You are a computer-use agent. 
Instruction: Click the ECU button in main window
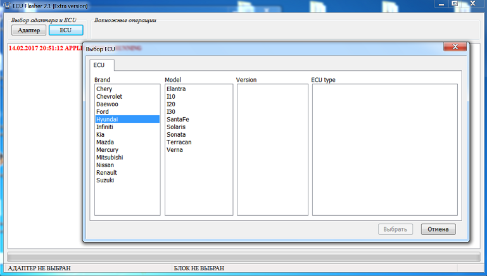pyautogui.click(x=66, y=30)
